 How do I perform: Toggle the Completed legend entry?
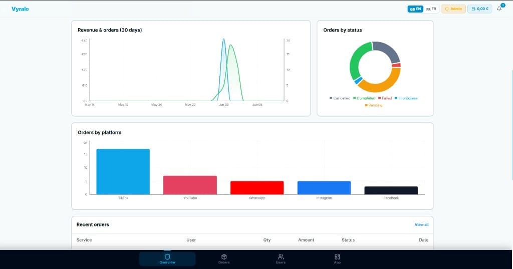click(364, 98)
